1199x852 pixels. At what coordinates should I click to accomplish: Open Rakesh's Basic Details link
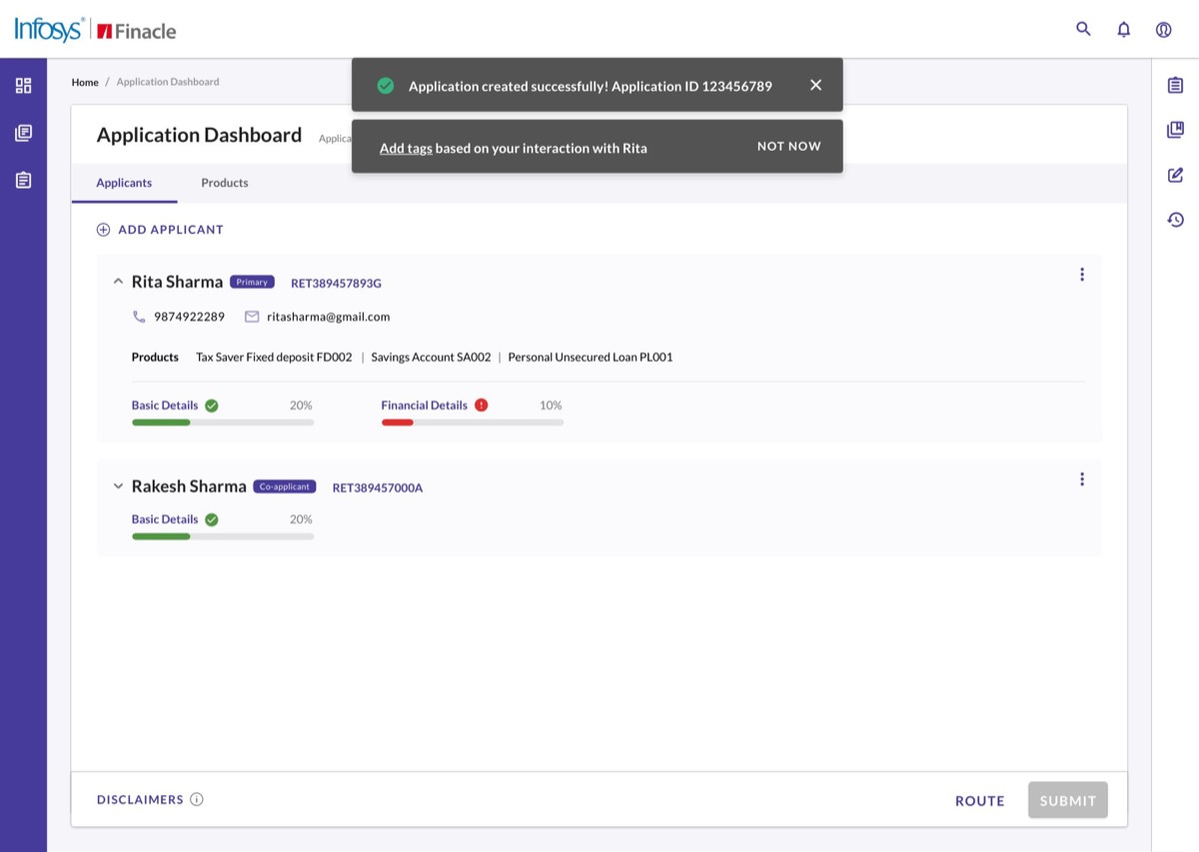pos(165,519)
